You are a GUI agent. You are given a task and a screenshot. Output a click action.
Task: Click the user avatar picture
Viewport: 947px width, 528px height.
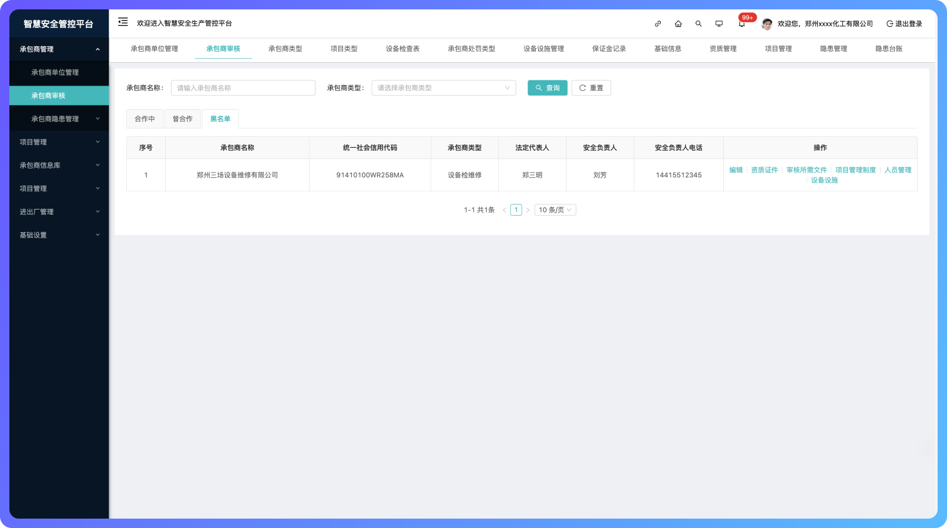pyautogui.click(x=767, y=24)
